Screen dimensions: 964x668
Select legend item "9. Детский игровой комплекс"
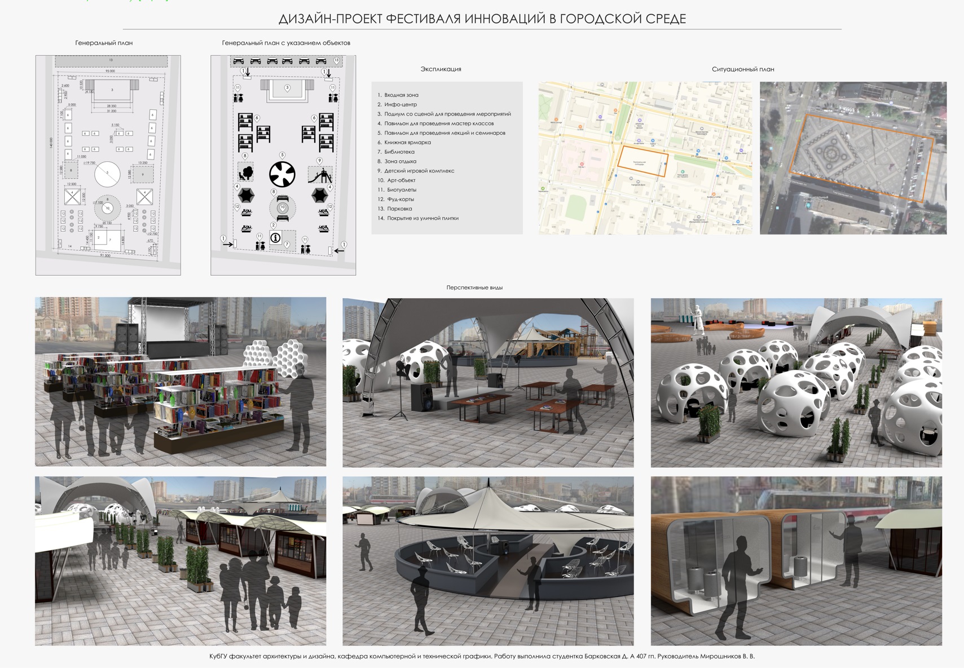pyautogui.click(x=416, y=171)
